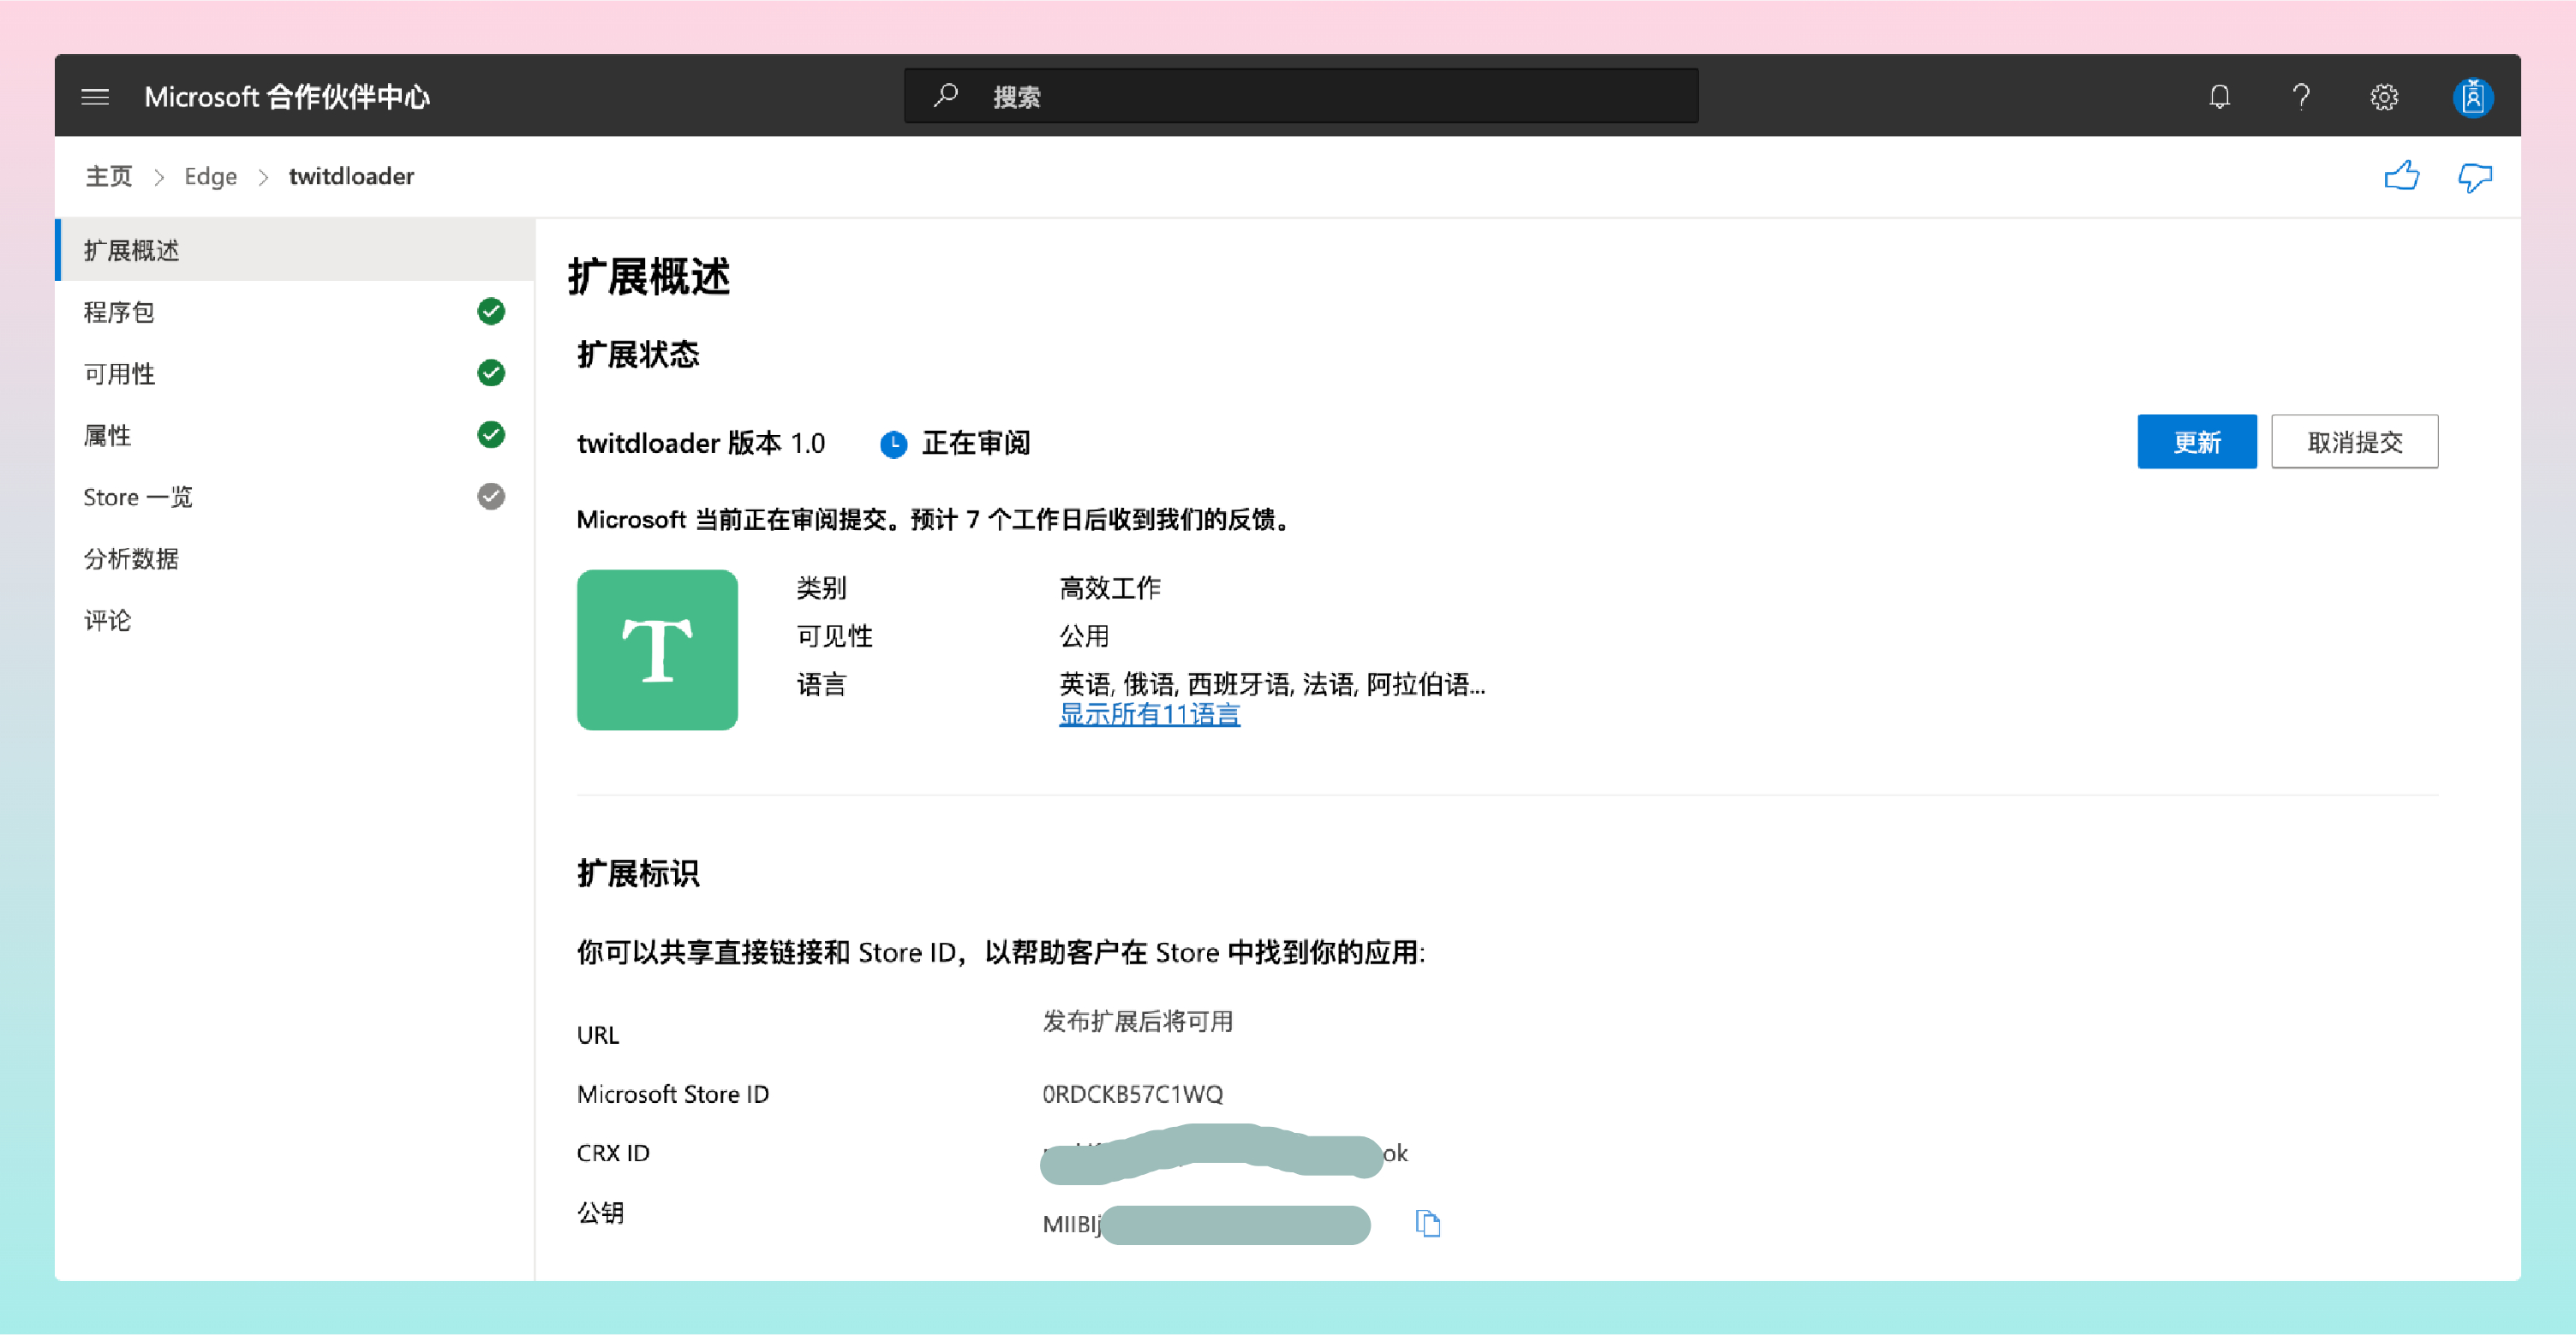Click the gray check beside Store 一览
2576x1335 pixels.
(x=491, y=497)
